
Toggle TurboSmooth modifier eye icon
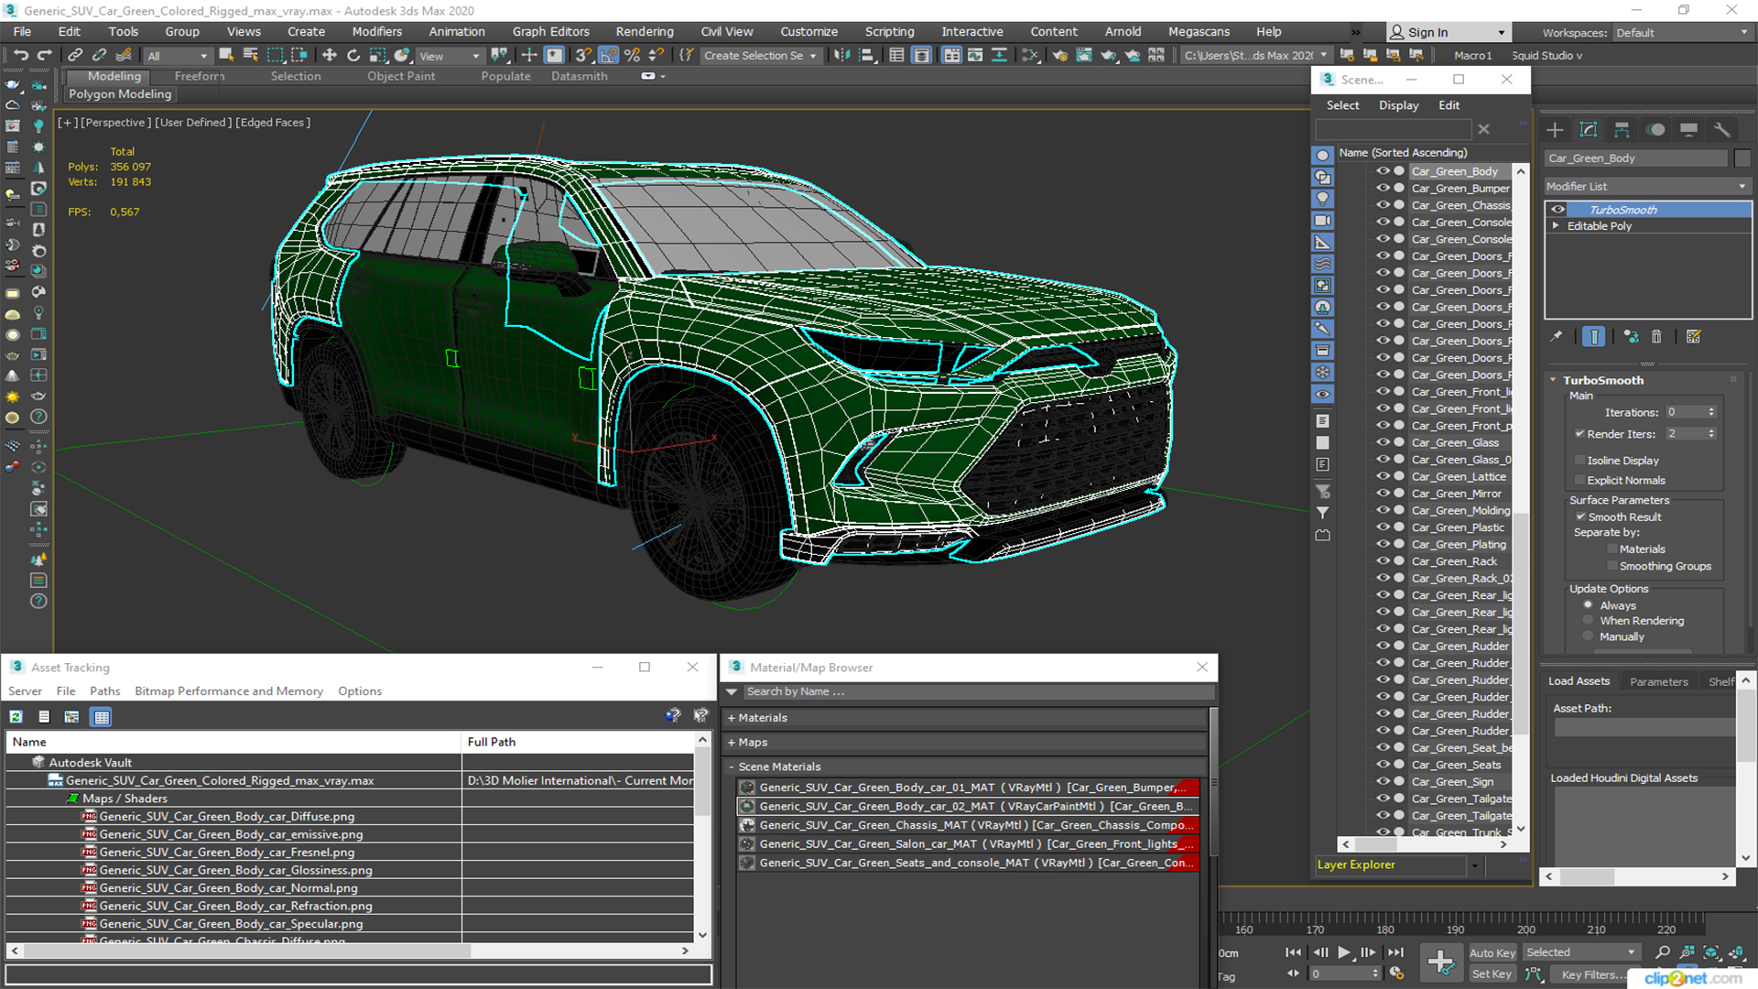pos(1557,210)
